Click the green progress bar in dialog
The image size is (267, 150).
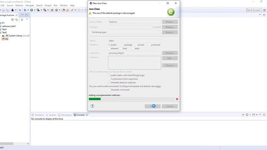pos(95,99)
